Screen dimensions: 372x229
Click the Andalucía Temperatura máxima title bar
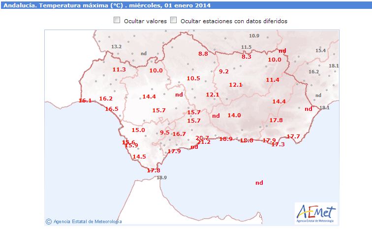pyautogui.click(x=186, y=5)
